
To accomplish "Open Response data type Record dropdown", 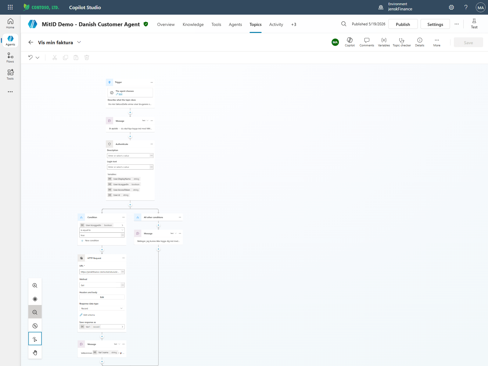I will (102, 308).
